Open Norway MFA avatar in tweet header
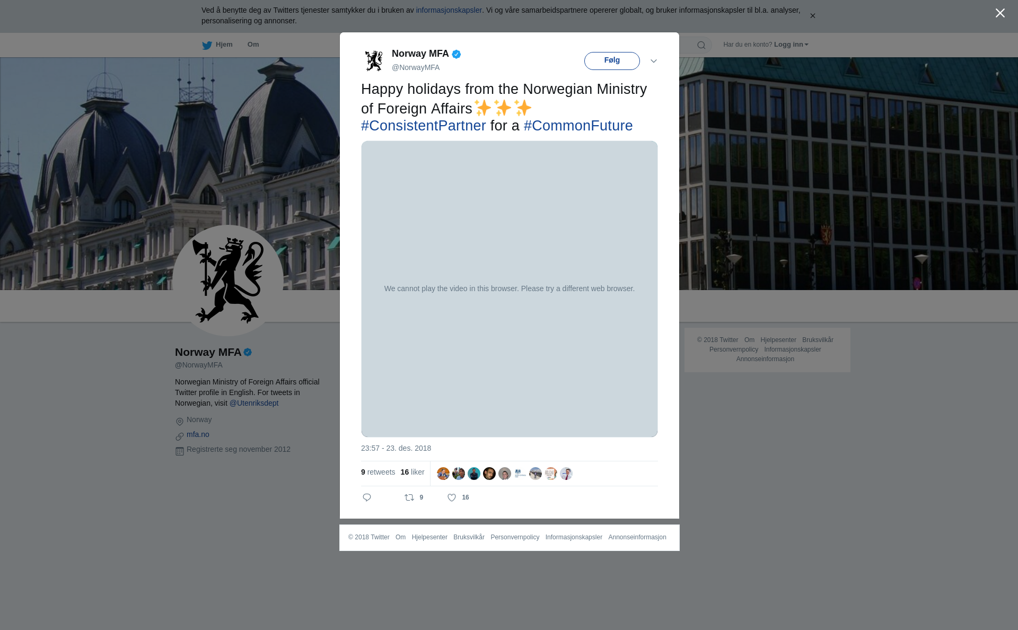The image size is (1018, 630). click(374, 60)
